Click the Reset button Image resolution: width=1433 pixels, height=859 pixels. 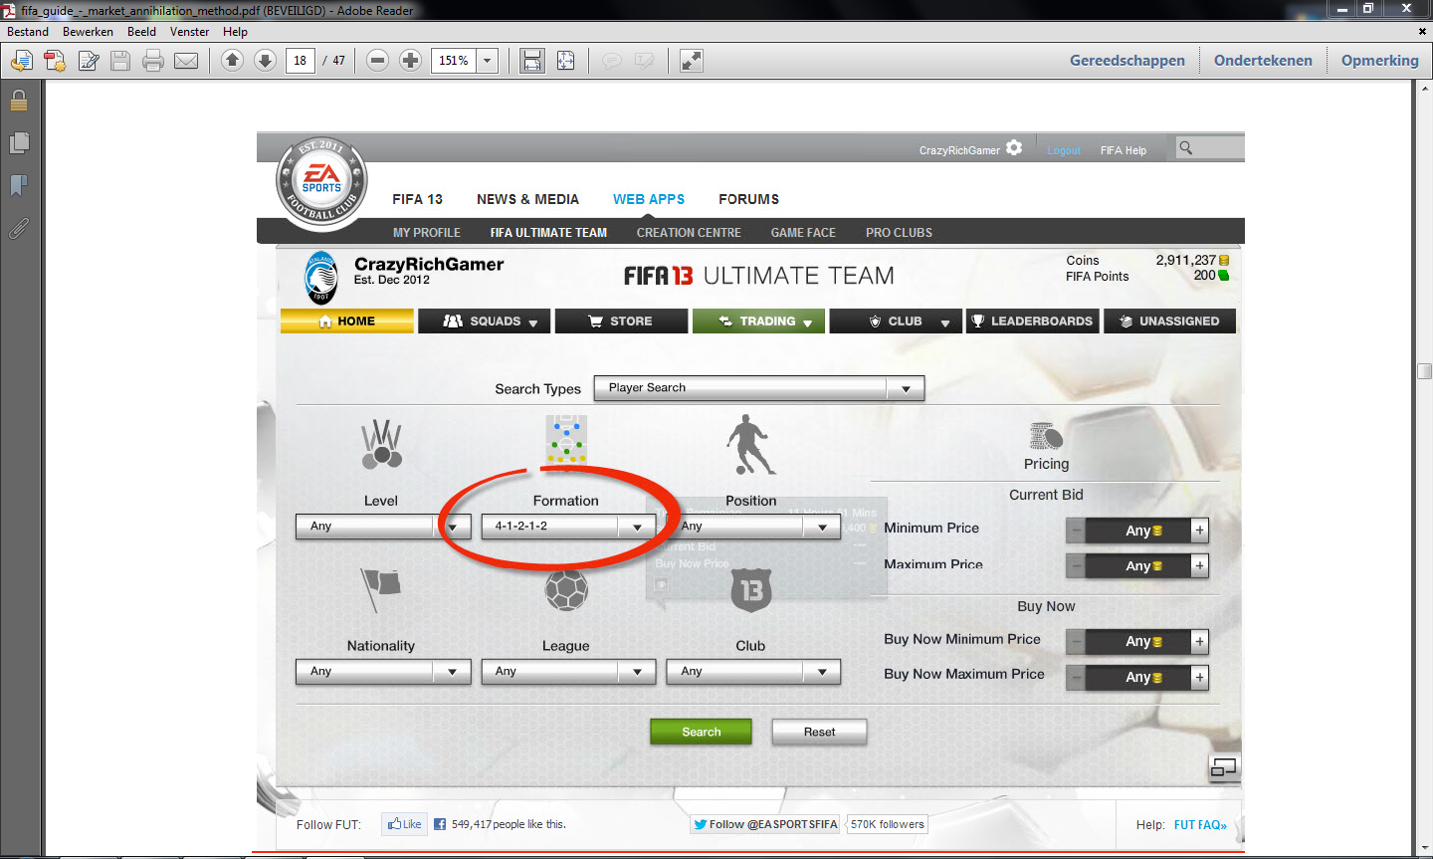[819, 732]
